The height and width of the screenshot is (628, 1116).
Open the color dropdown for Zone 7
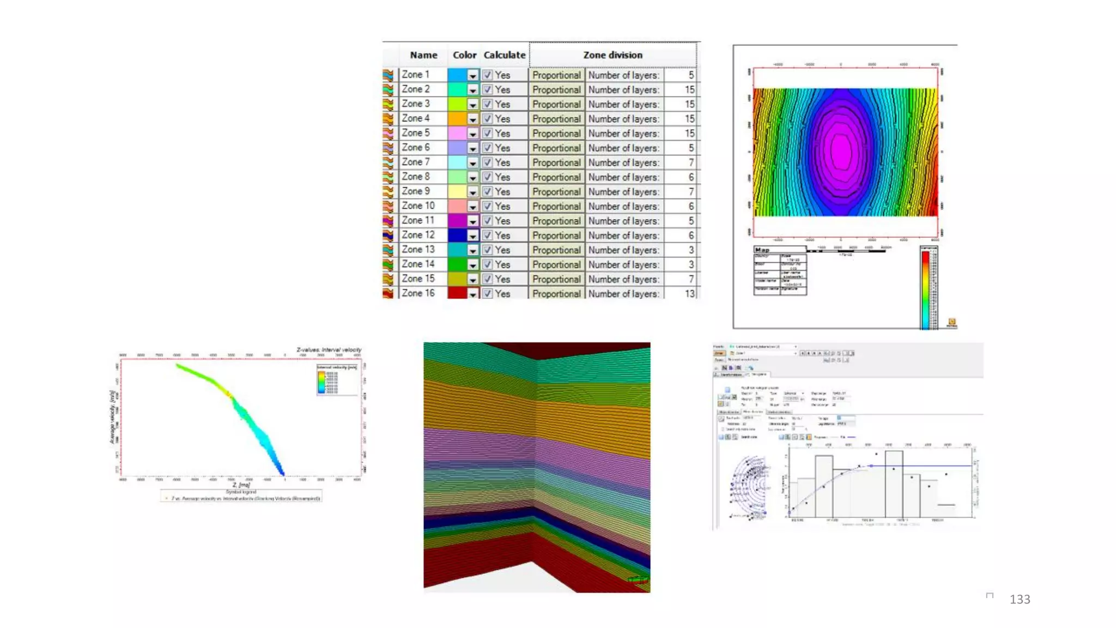[472, 162]
